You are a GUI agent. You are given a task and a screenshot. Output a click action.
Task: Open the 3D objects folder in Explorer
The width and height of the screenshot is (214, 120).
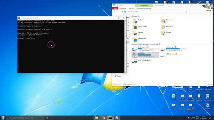click(138, 21)
